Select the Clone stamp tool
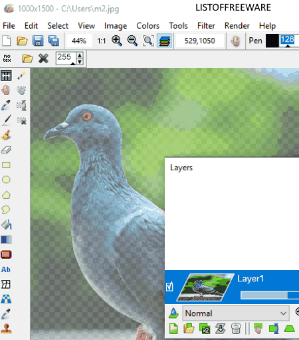The image size is (299, 340). tap(6, 329)
